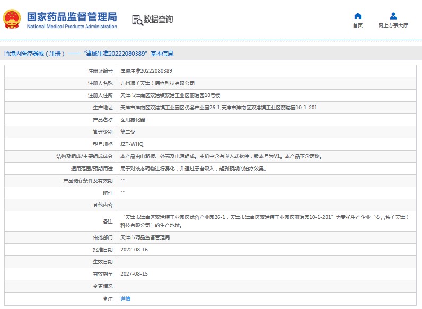422x309 pixels.
Task: Go to 首页 text label
Action: [357, 25]
